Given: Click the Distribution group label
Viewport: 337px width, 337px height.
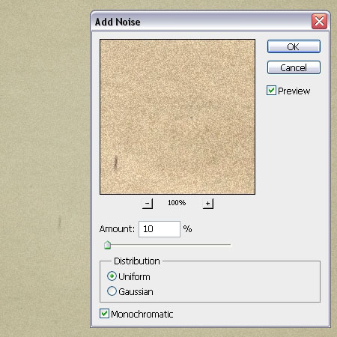Looking at the screenshot, I should [x=137, y=261].
